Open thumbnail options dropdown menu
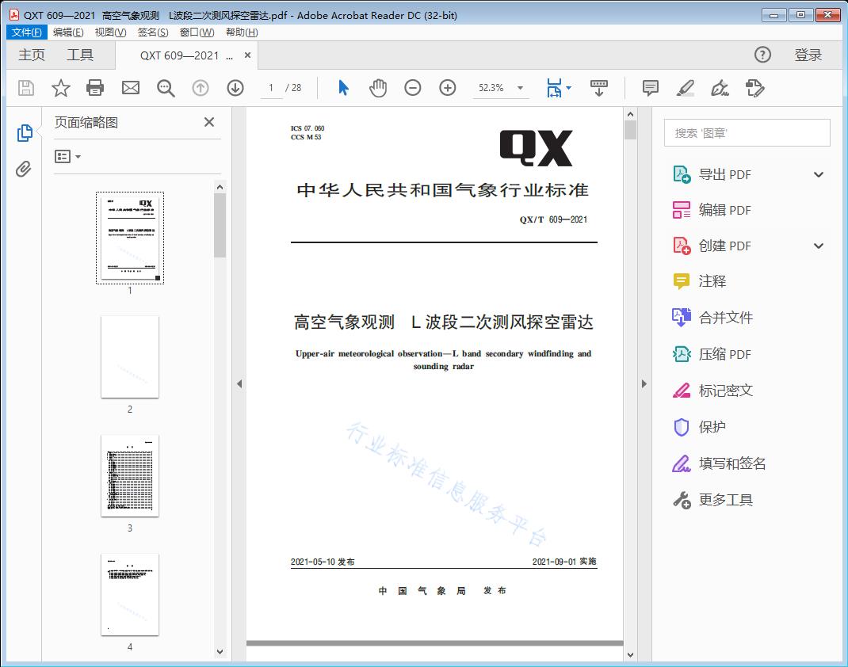Viewport: 848px width, 667px height. click(68, 157)
